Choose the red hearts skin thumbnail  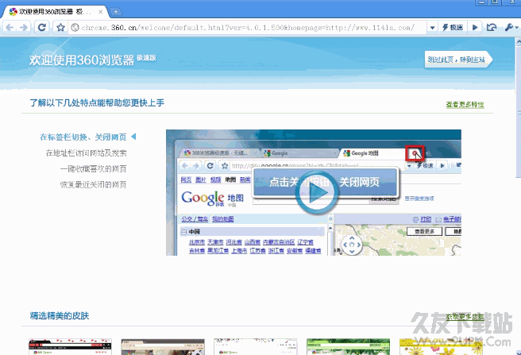(70, 347)
